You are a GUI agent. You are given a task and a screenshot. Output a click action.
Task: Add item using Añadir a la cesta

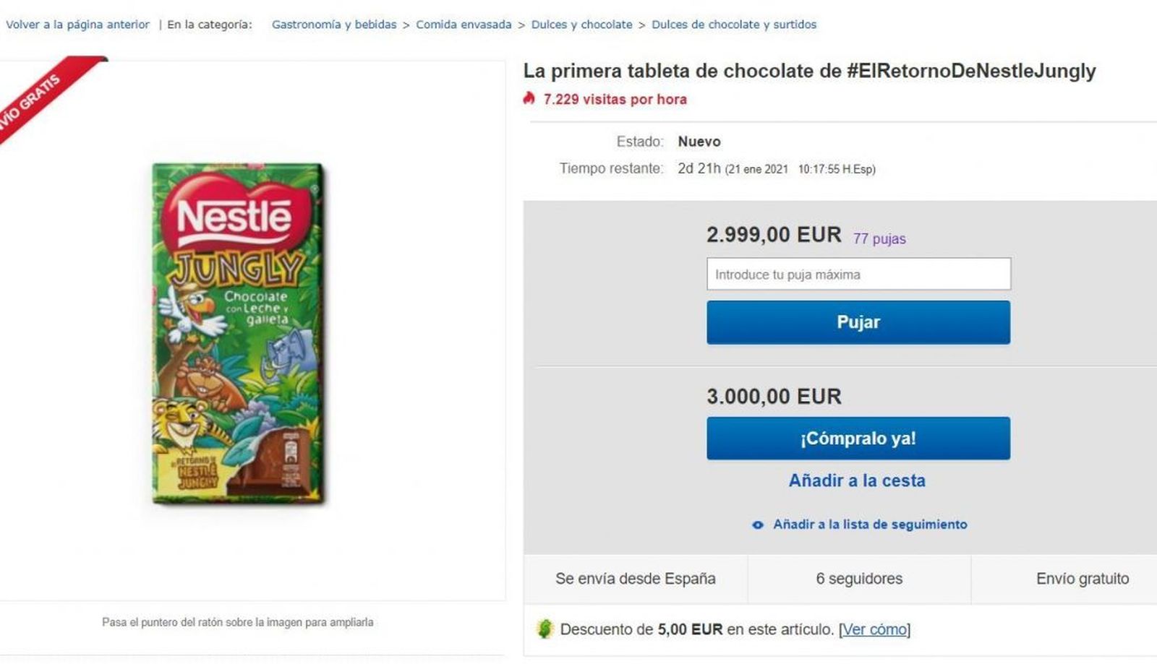pyautogui.click(x=858, y=480)
